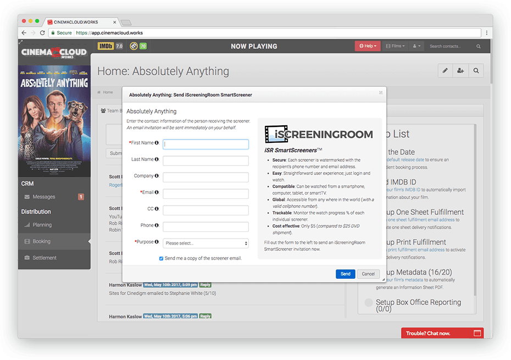511x360 pixels.
Task: Select the Messages icon in CRM sidebar
Action: (28, 196)
